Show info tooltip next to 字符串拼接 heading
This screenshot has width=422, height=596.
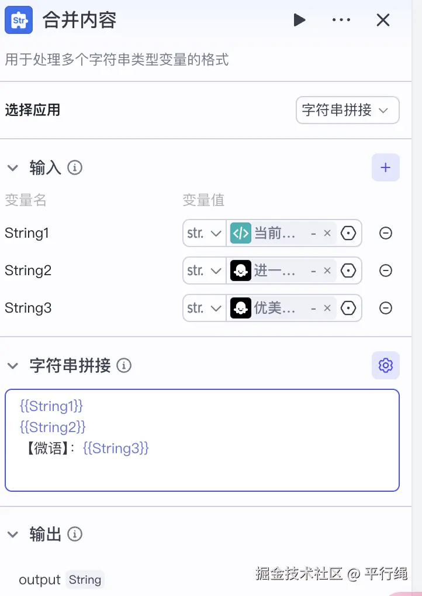pos(124,365)
